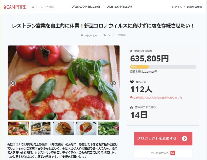Click the ログイン link

177,7
